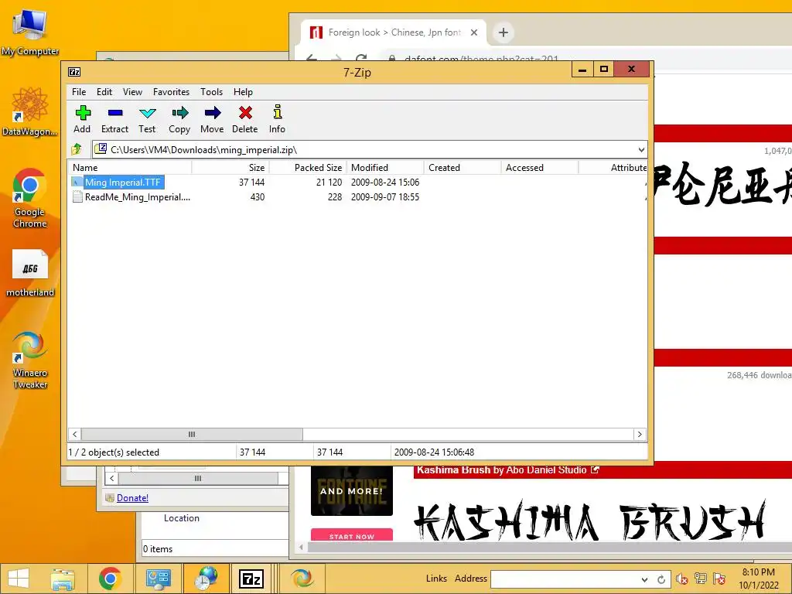Click 7-Zip taskbar button
Screen dimensions: 792x594
pos(251,579)
